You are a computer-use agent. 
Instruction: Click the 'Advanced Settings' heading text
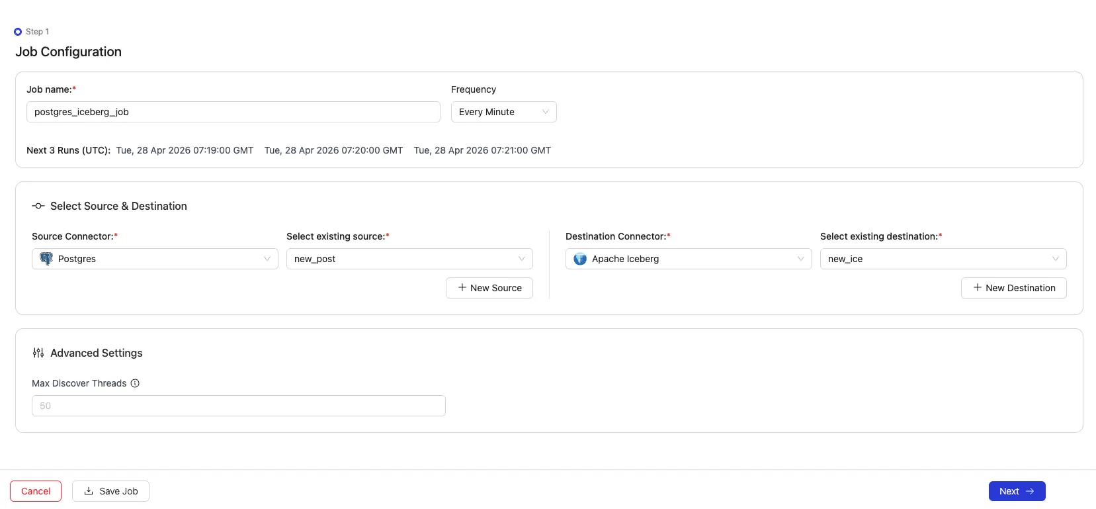coord(97,353)
